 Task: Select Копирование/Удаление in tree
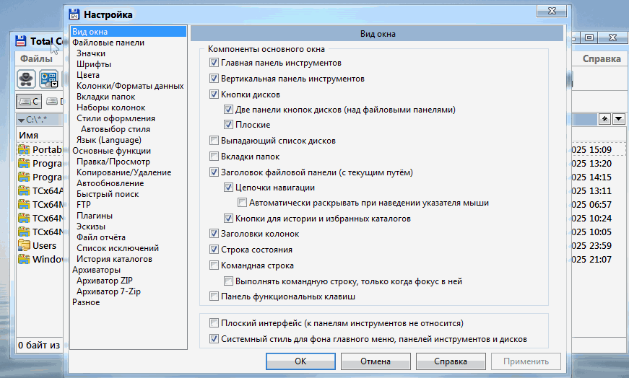[124, 172]
